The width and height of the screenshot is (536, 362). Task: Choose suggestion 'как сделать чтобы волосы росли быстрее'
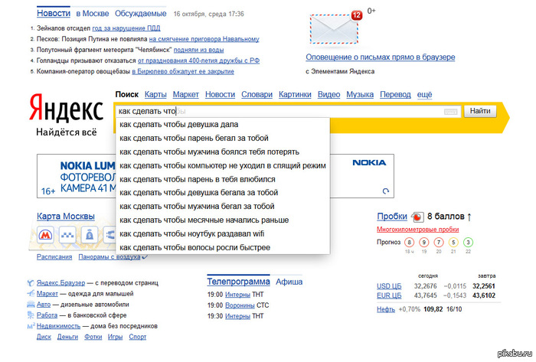194,248
